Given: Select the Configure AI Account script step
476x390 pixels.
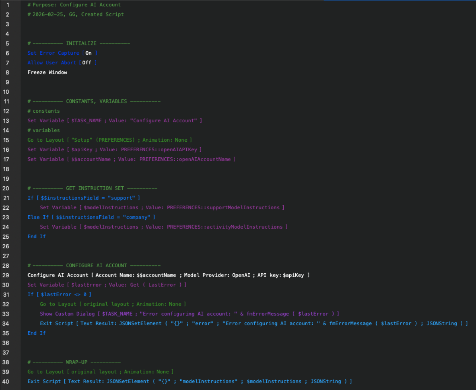Looking at the screenshot, I should (168, 275).
